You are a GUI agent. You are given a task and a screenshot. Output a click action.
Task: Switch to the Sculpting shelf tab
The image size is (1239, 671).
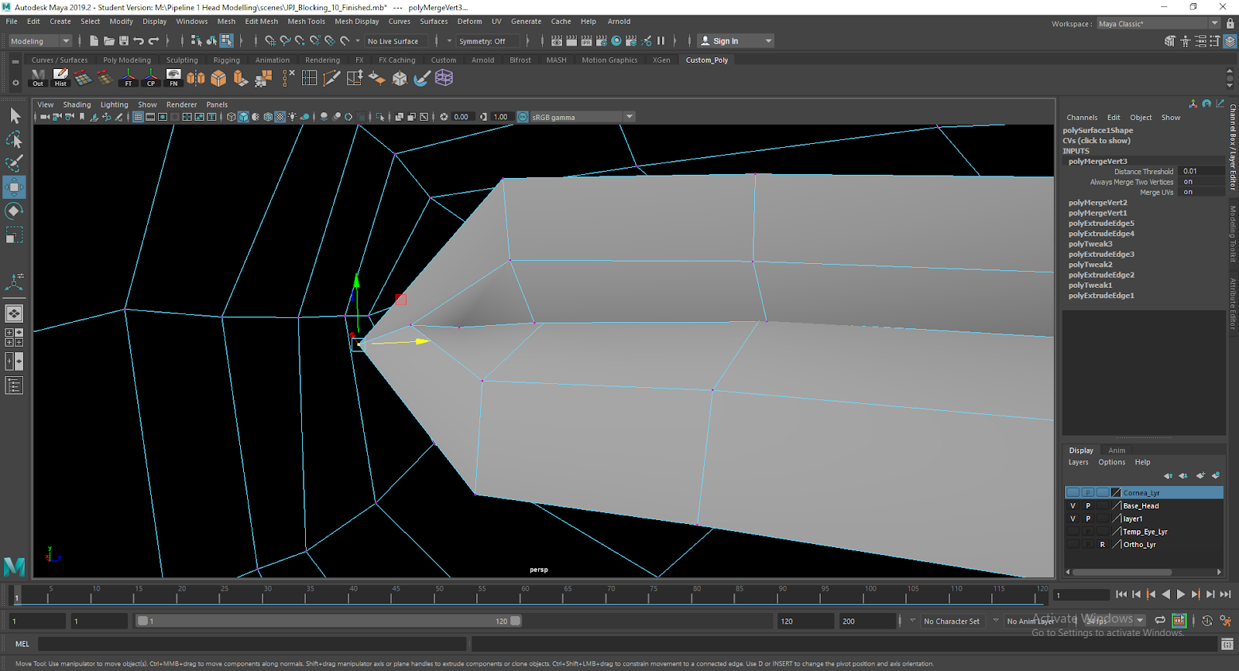(182, 60)
